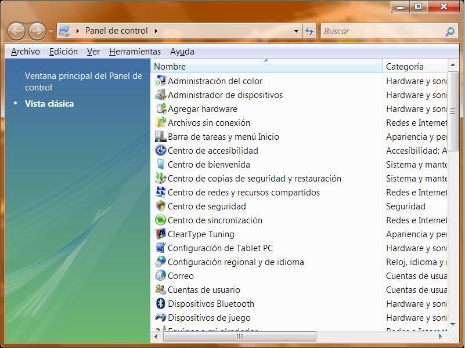Select the Agregar hardware name
The image size is (465, 348).
[203, 108]
